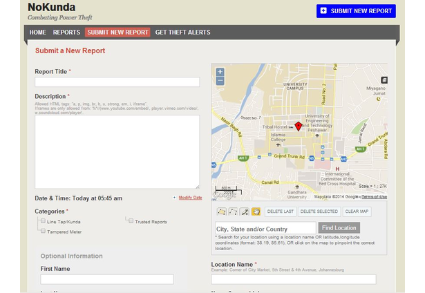Viewport: 425px width, 293px height.
Task: Open the REPORTS nav item
Action: tap(66, 32)
